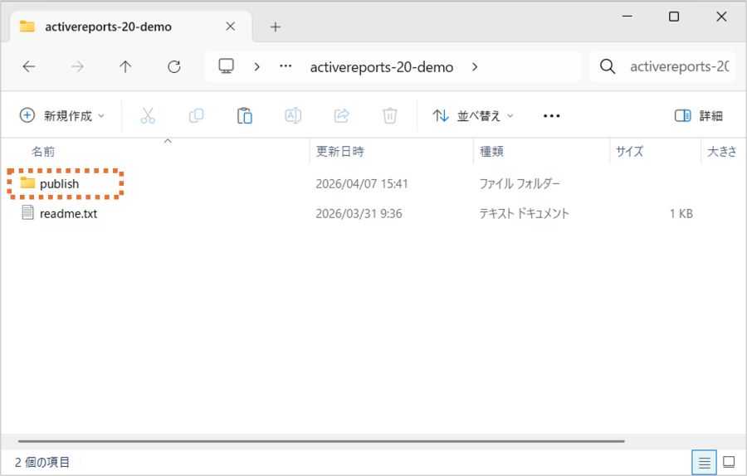Viewport: 747px width, 476px height.
Task: Click the Paste clipboard icon
Action: 244,115
